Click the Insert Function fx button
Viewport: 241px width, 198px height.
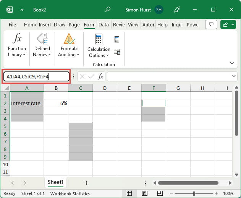100,76
